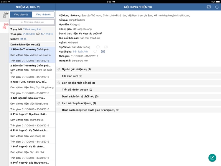The height and width of the screenshot is (166, 221).
Task: Send mail to assigner Trần Tuấn Anh
Action: (103, 51)
